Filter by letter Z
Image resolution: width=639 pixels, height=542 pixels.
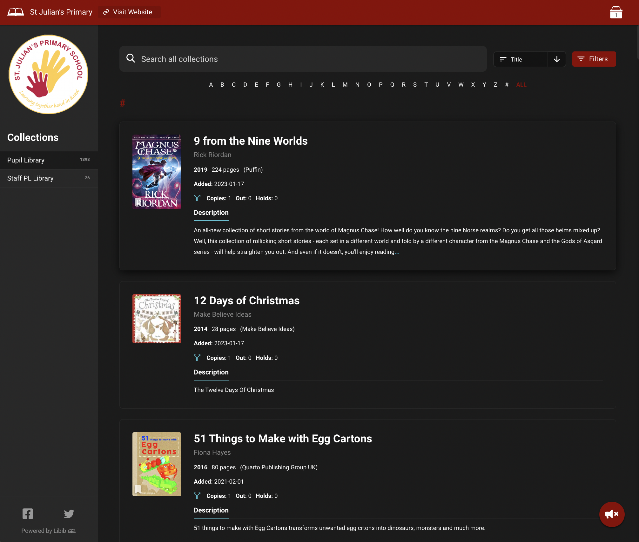(x=495, y=85)
